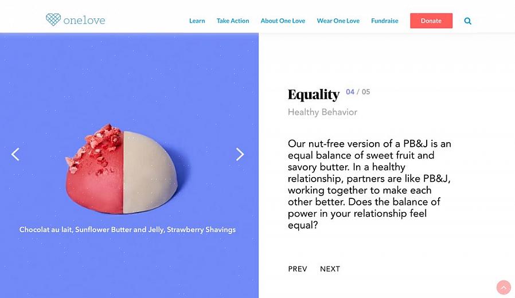
Task: Open the Fundraise nav item
Action: [x=385, y=21]
